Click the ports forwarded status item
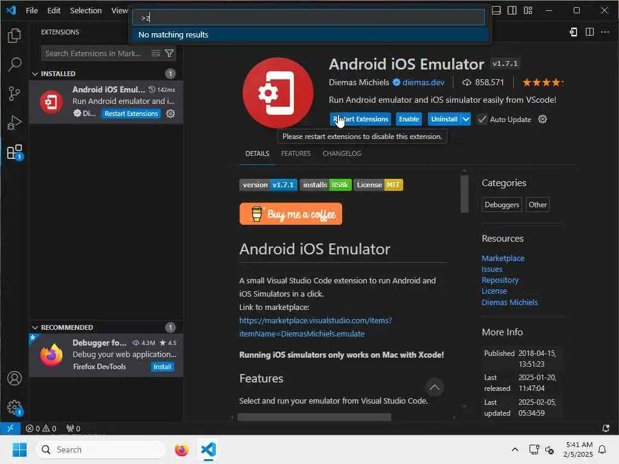Screen dimensions: 619x464 (x=73, y=428)
